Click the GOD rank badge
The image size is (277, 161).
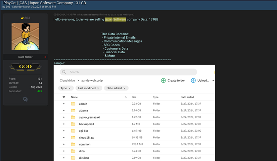point(25,67)
